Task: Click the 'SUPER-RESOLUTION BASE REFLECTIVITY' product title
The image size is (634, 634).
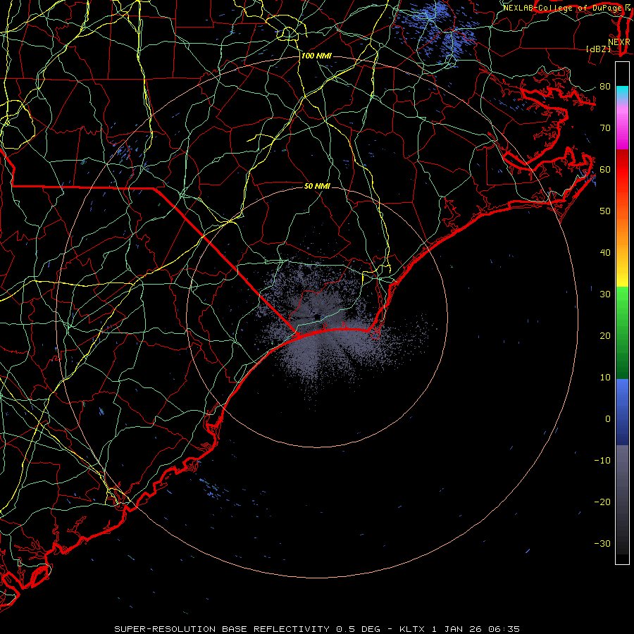Action: 222,629
